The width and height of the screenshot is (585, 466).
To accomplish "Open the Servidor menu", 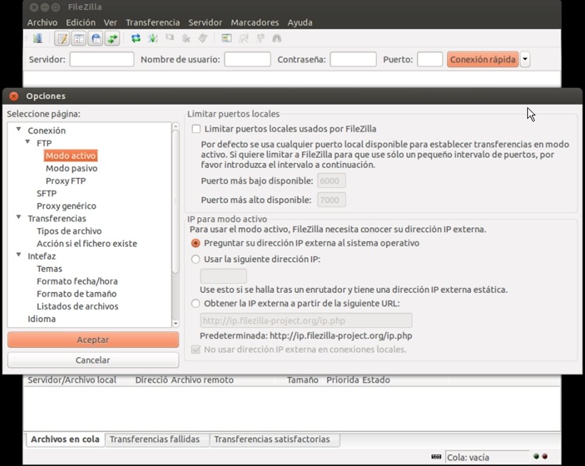I will pos(205,22).
